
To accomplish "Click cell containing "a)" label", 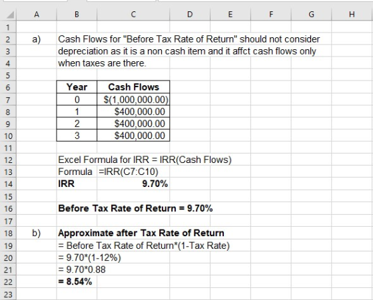I will (x=37, y=39).
